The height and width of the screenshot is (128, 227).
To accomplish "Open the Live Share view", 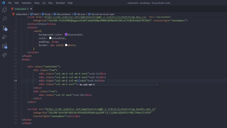I will [5, 55].
